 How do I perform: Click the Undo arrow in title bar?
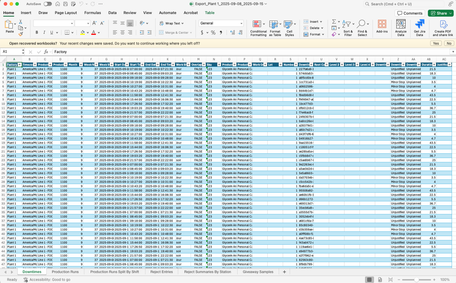(x=81, y=4)
